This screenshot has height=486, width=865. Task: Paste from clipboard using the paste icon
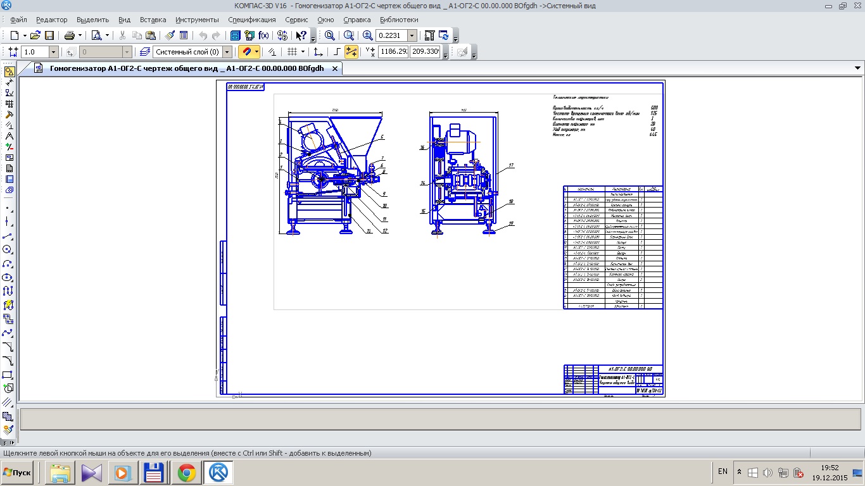[151, 35]
